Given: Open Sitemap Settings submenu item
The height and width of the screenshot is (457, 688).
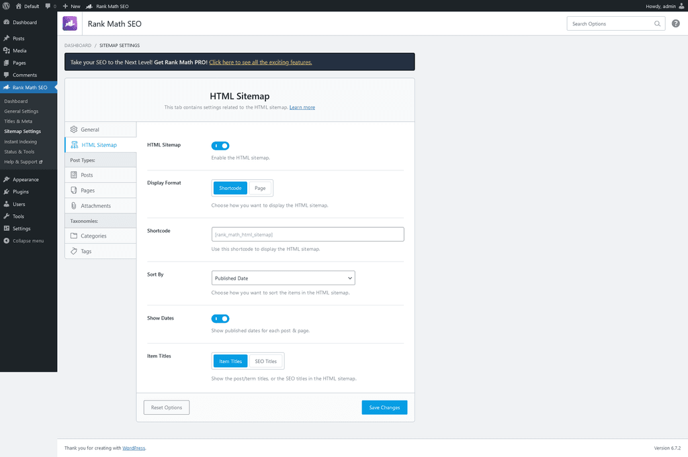Looking at the screenshot, I should point(22,132).
